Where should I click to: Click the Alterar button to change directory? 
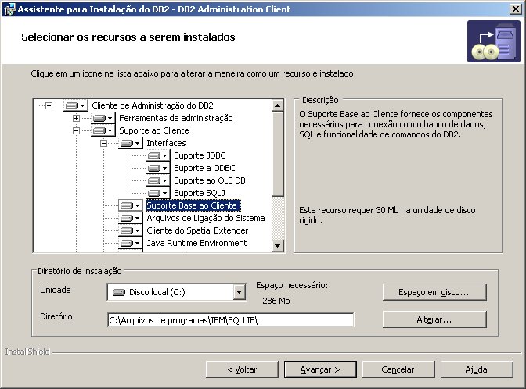[434, 319]
